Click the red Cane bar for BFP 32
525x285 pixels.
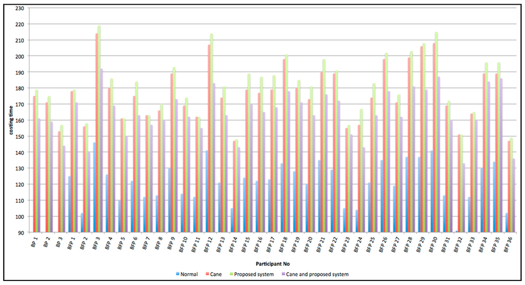tap(460, 184)
